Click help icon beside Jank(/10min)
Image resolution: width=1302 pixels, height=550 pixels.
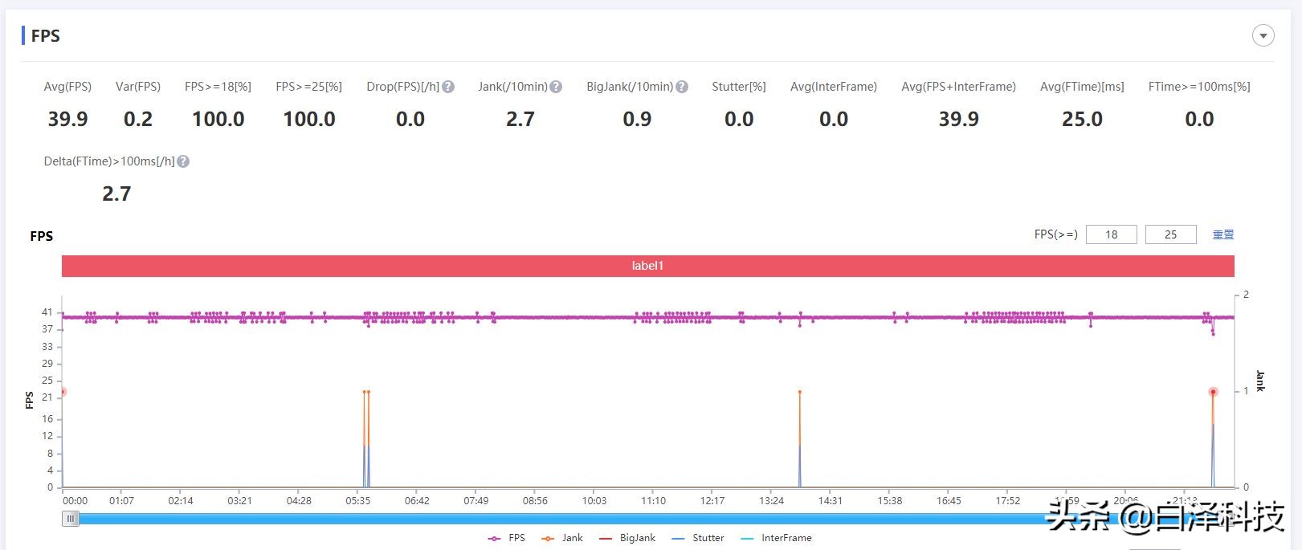(x=556, y=87)
